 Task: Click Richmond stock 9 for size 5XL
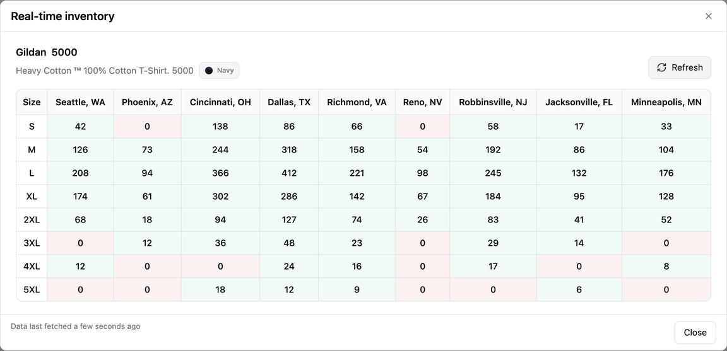click(357, 290)
